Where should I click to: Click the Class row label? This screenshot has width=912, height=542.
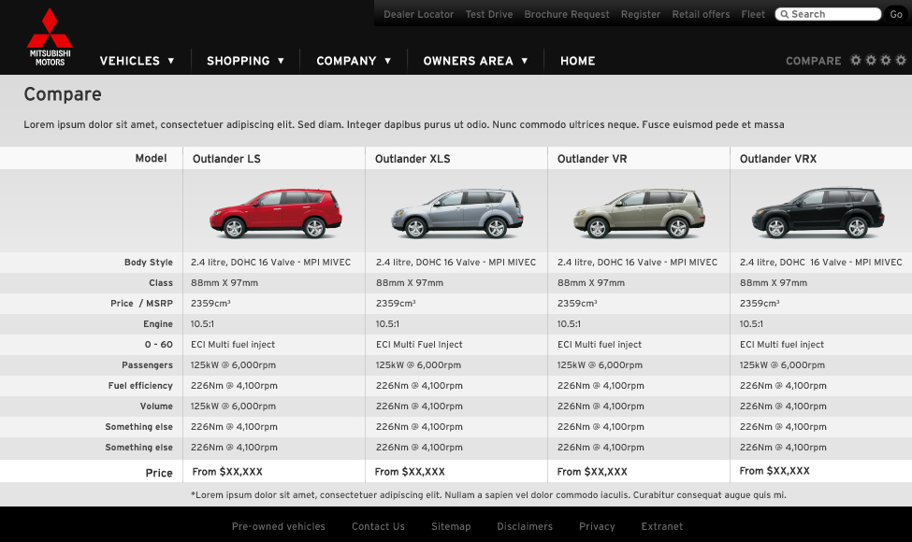(161, 283)
